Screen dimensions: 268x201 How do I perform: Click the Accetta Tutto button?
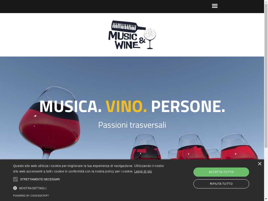(x=221, y=172)
